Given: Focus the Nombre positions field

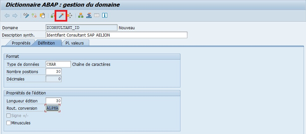Looking at the screenshot, I should [x=53, y=71].
